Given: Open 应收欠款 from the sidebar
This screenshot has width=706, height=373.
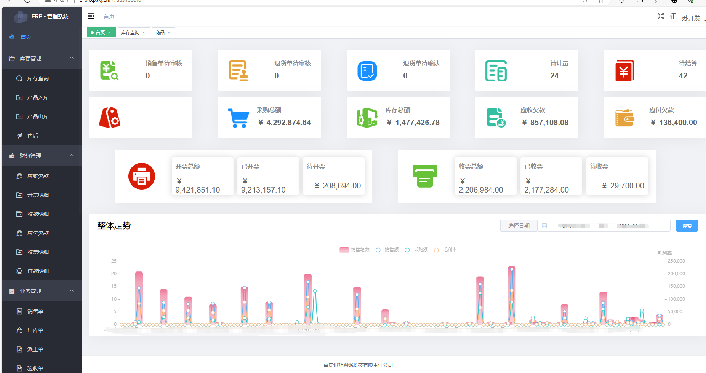Looking at the screenshot, I should click(x=42, y=176).
